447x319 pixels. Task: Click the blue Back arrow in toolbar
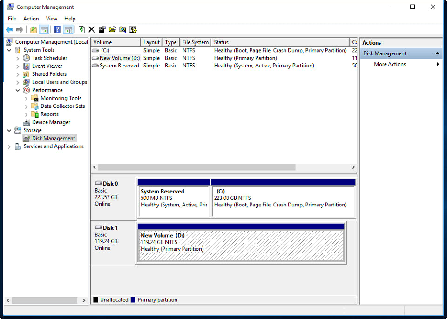click(x=9, y=30)
